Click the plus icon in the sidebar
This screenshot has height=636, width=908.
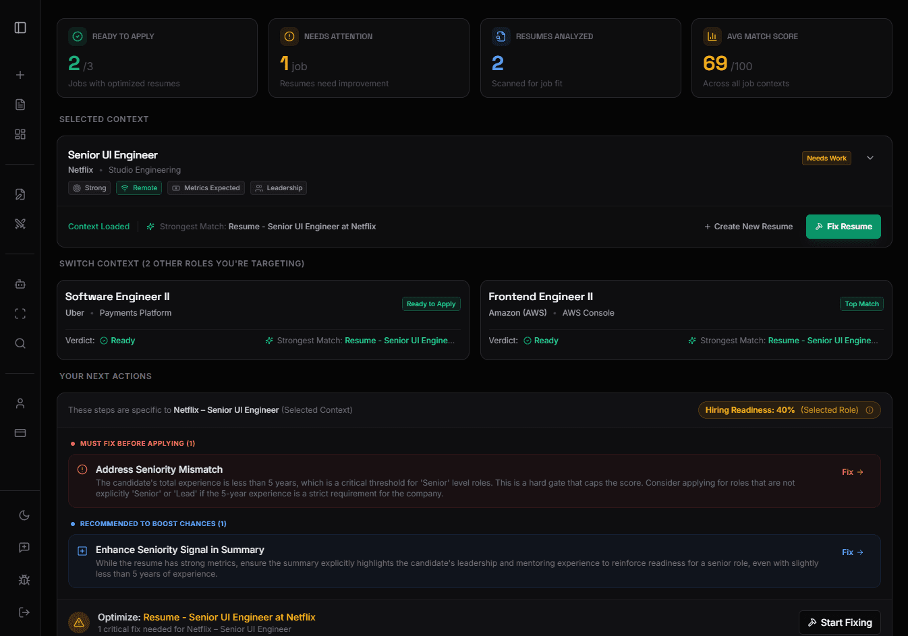click(x=20, y=75)
